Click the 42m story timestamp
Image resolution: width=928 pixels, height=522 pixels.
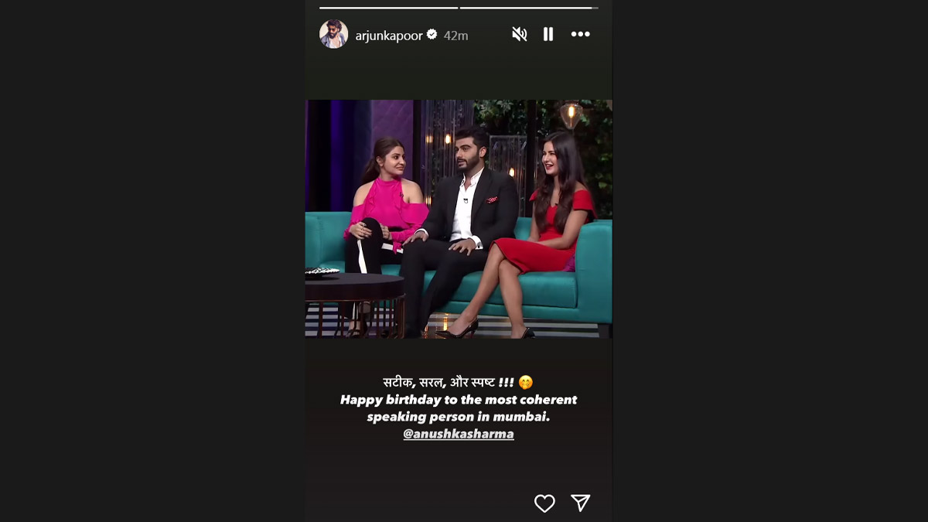[x=455, y=36]
